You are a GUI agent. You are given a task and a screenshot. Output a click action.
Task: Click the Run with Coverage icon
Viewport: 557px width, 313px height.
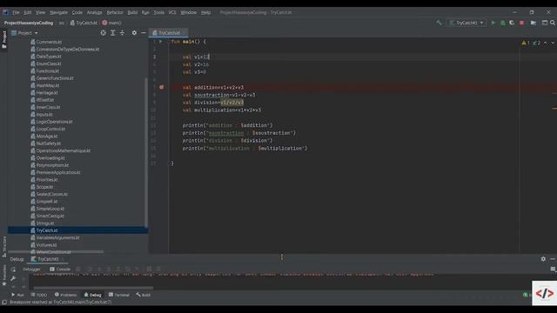coord(512,23)
